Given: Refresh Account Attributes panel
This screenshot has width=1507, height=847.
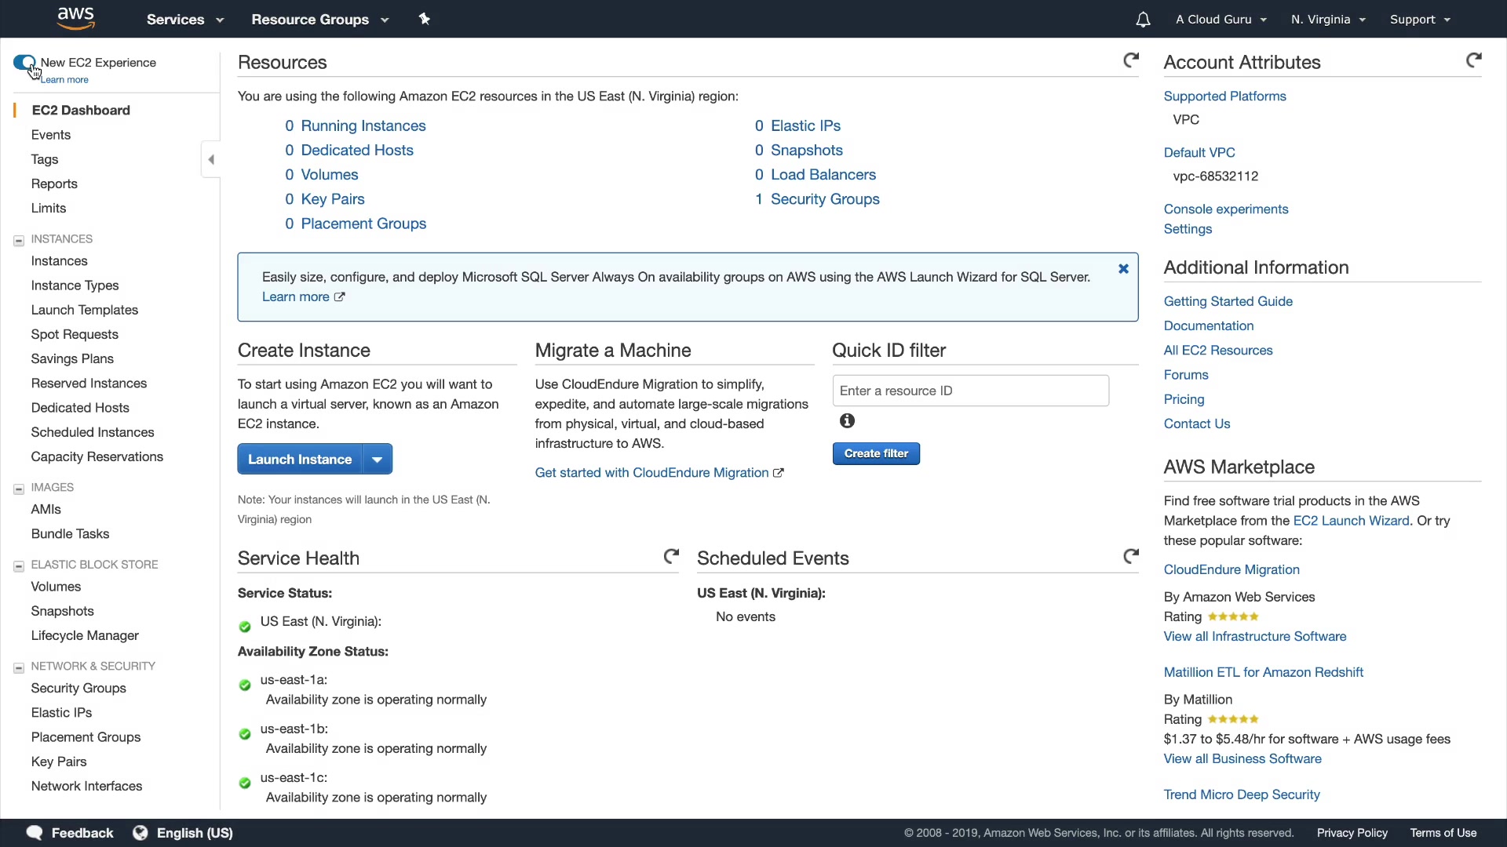Looking at the screenshot, I should (1473, 60).
